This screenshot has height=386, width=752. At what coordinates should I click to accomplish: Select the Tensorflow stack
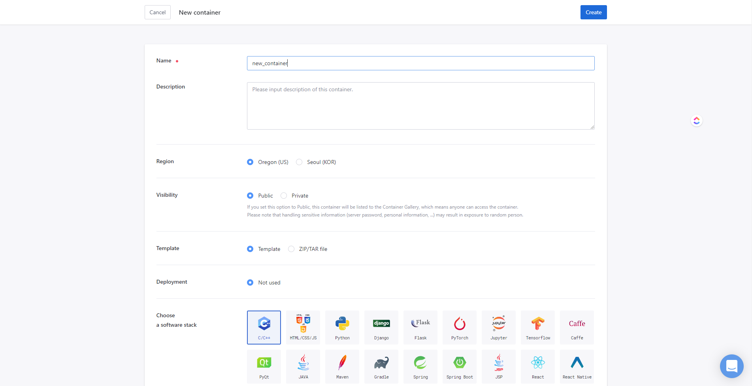[538, 328]
